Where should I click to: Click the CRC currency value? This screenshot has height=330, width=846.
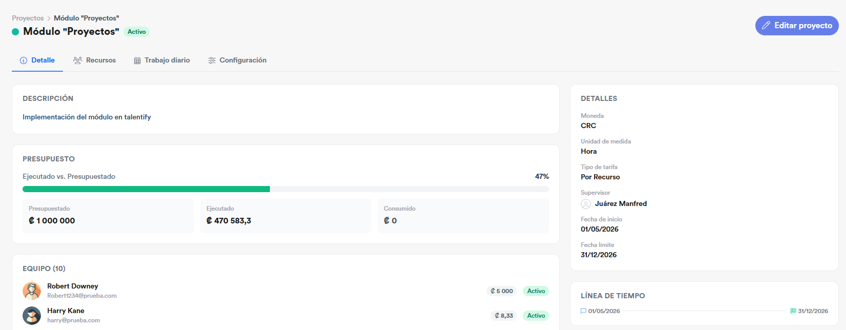588,126
